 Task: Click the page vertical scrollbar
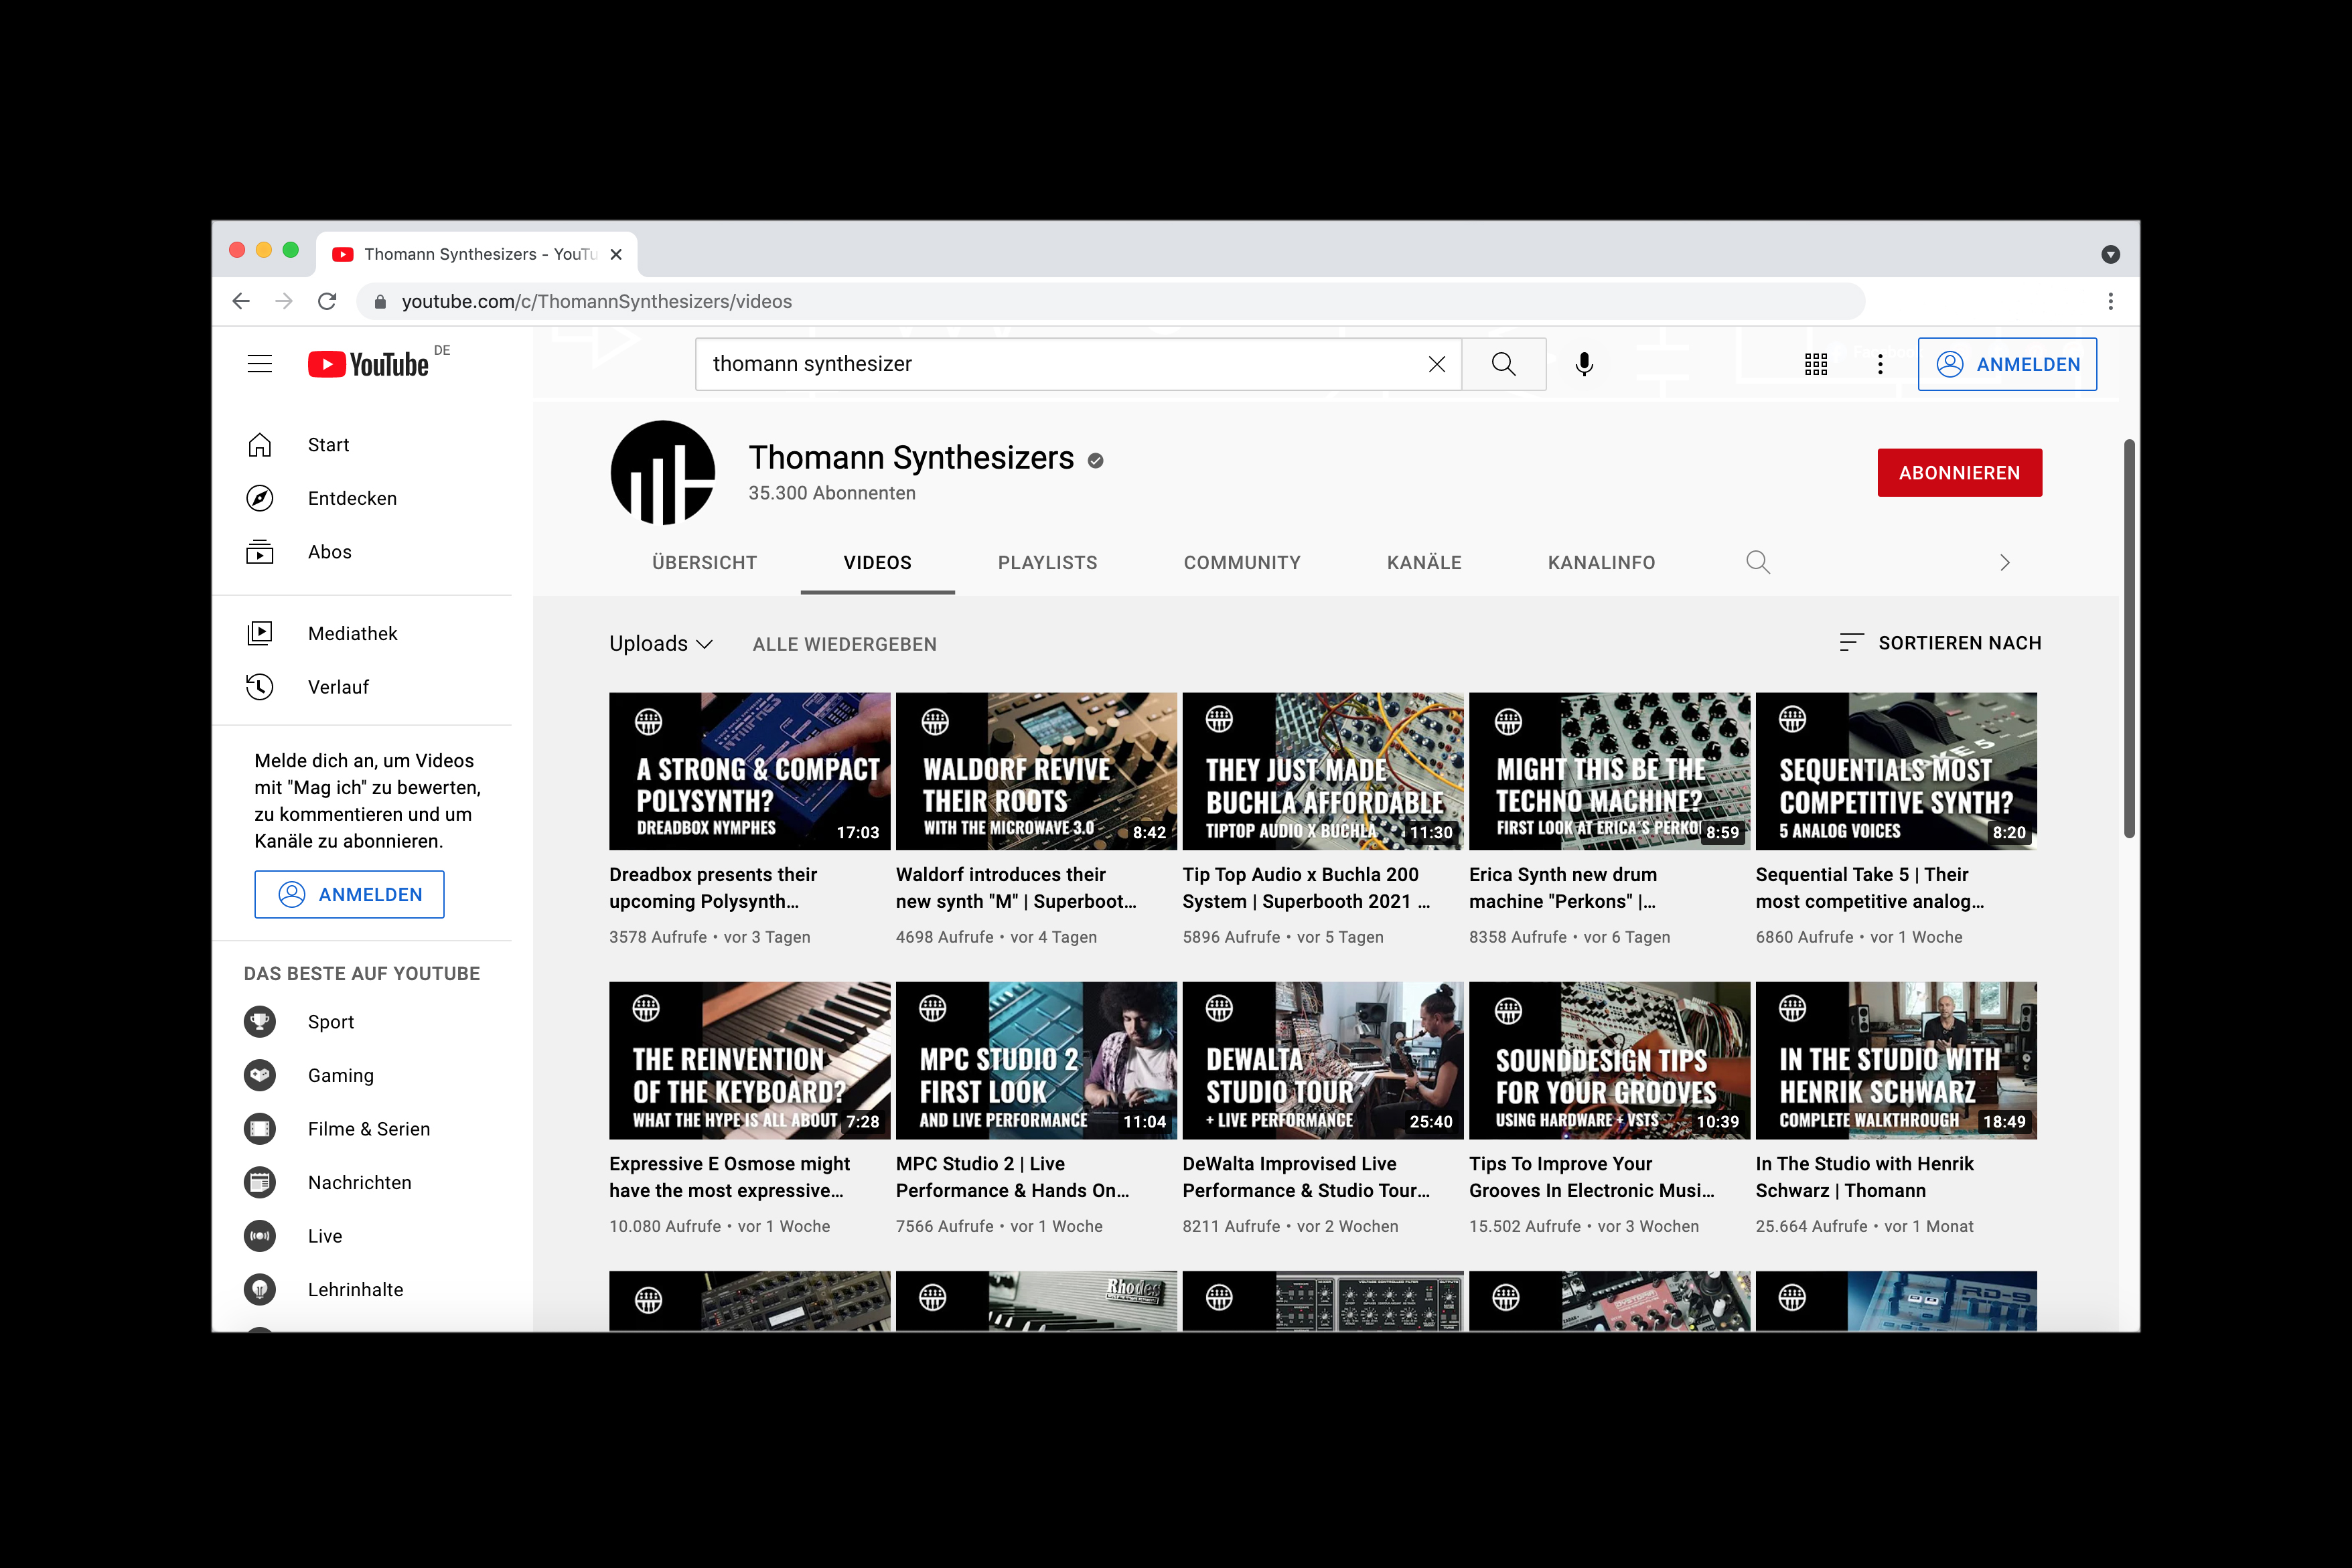click(x=2129, y=640)
